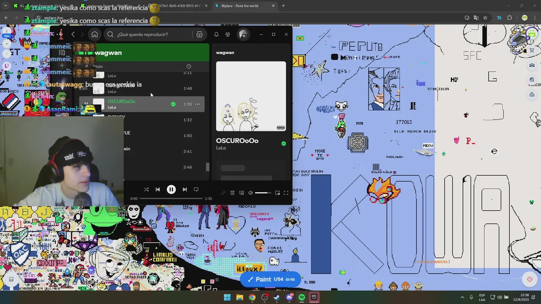This screenshot has height=304, width=541.
Task: Close the Wplace - Paint the world tab
Action: pos(273,6)
